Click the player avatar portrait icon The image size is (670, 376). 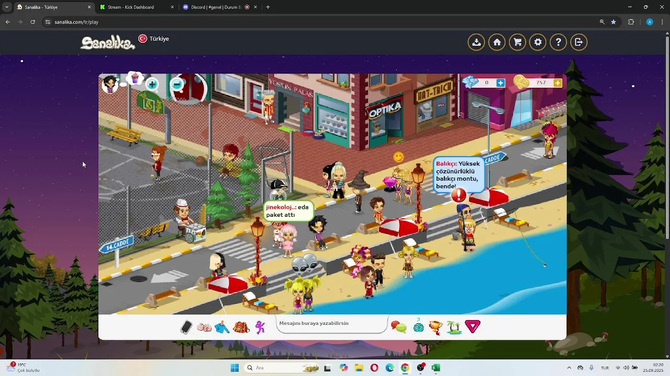coord(110,84)
